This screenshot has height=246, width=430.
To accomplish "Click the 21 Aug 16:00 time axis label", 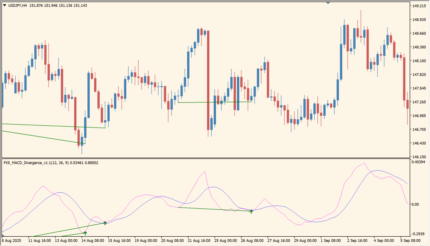I will click(x=199, y=240).
